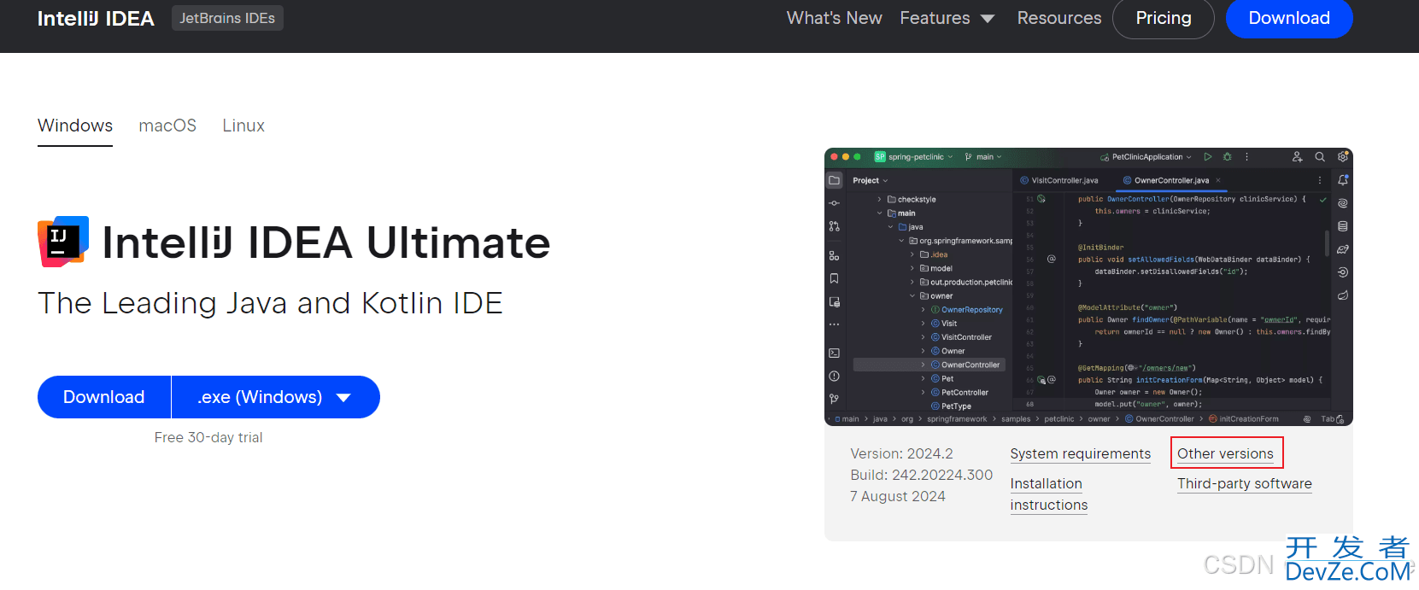Click the 'Version: 2024.2' text
Image resolution: width=1419 pixels, height=590 pixels.
[x=901, y=453]
